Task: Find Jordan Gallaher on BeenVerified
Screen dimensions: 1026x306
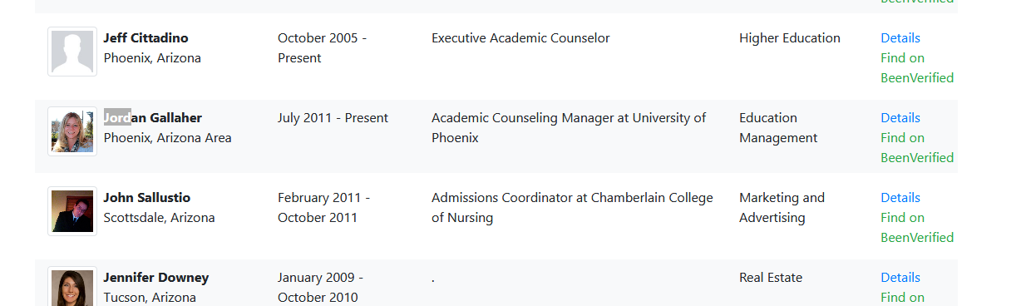Action: pyautogui.click(x=917, y=148)
